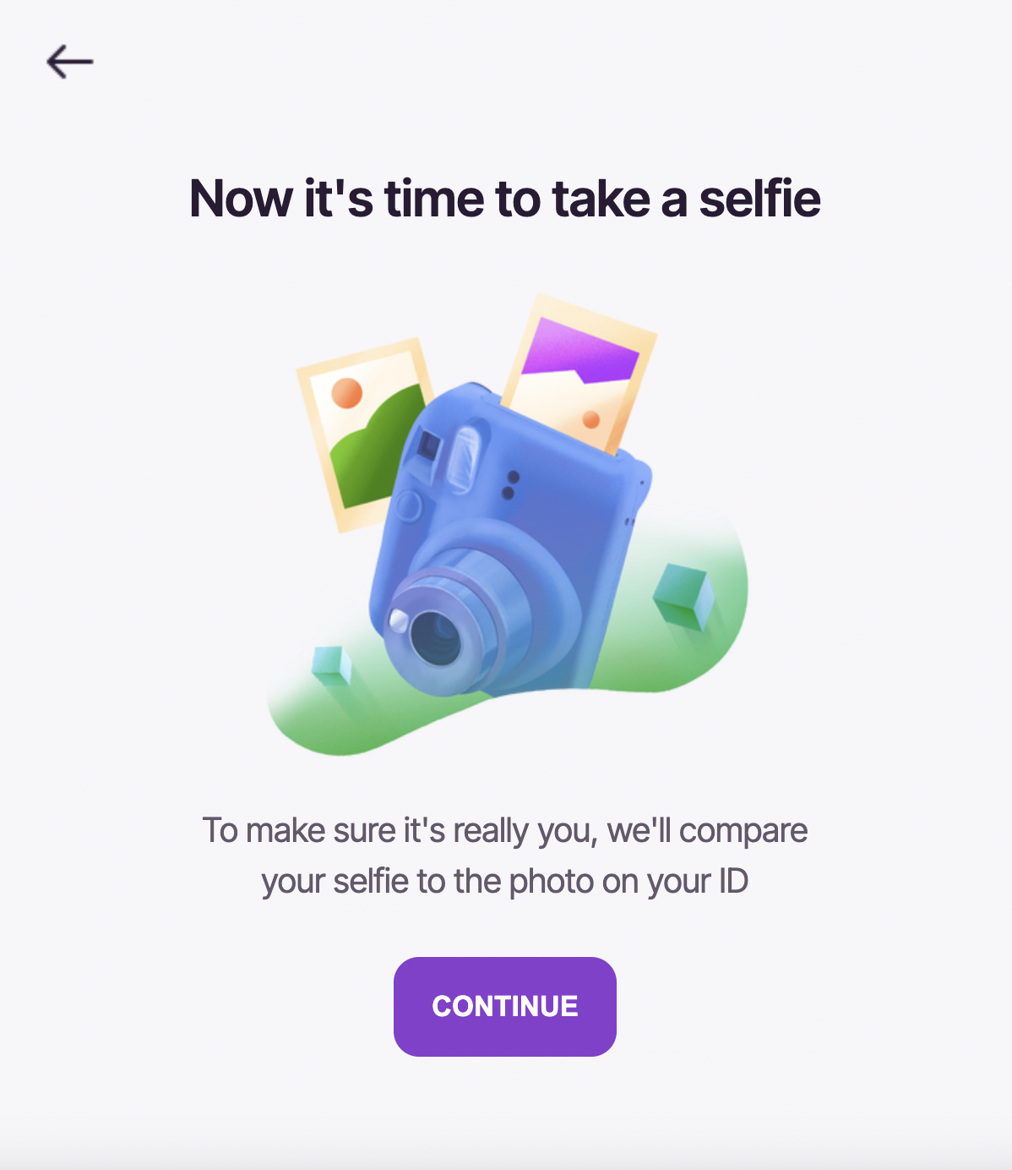Image resolution: width=1012 pixels, height=1170 pixels.
Task: Click the two dark sensor dots on camera
Action: (509, 484)
